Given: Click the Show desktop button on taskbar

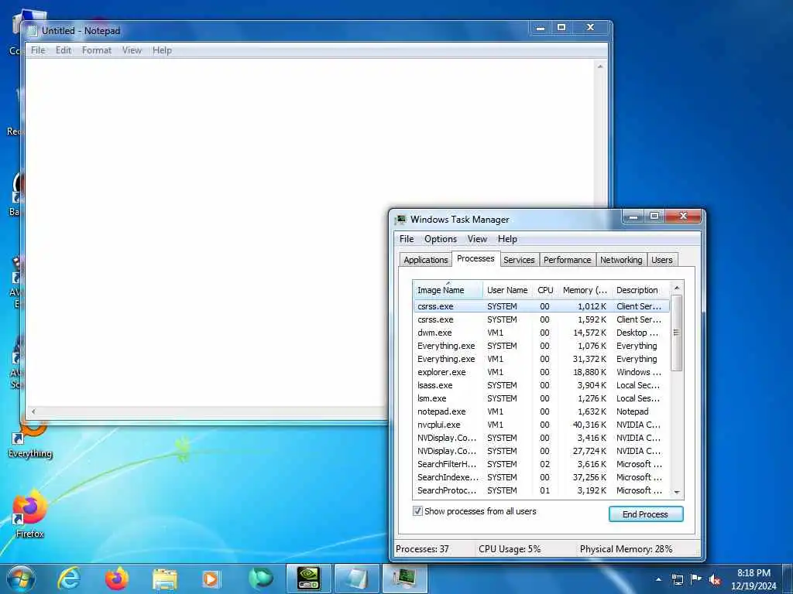Looking at the screenshot, I should pos(788,579).
